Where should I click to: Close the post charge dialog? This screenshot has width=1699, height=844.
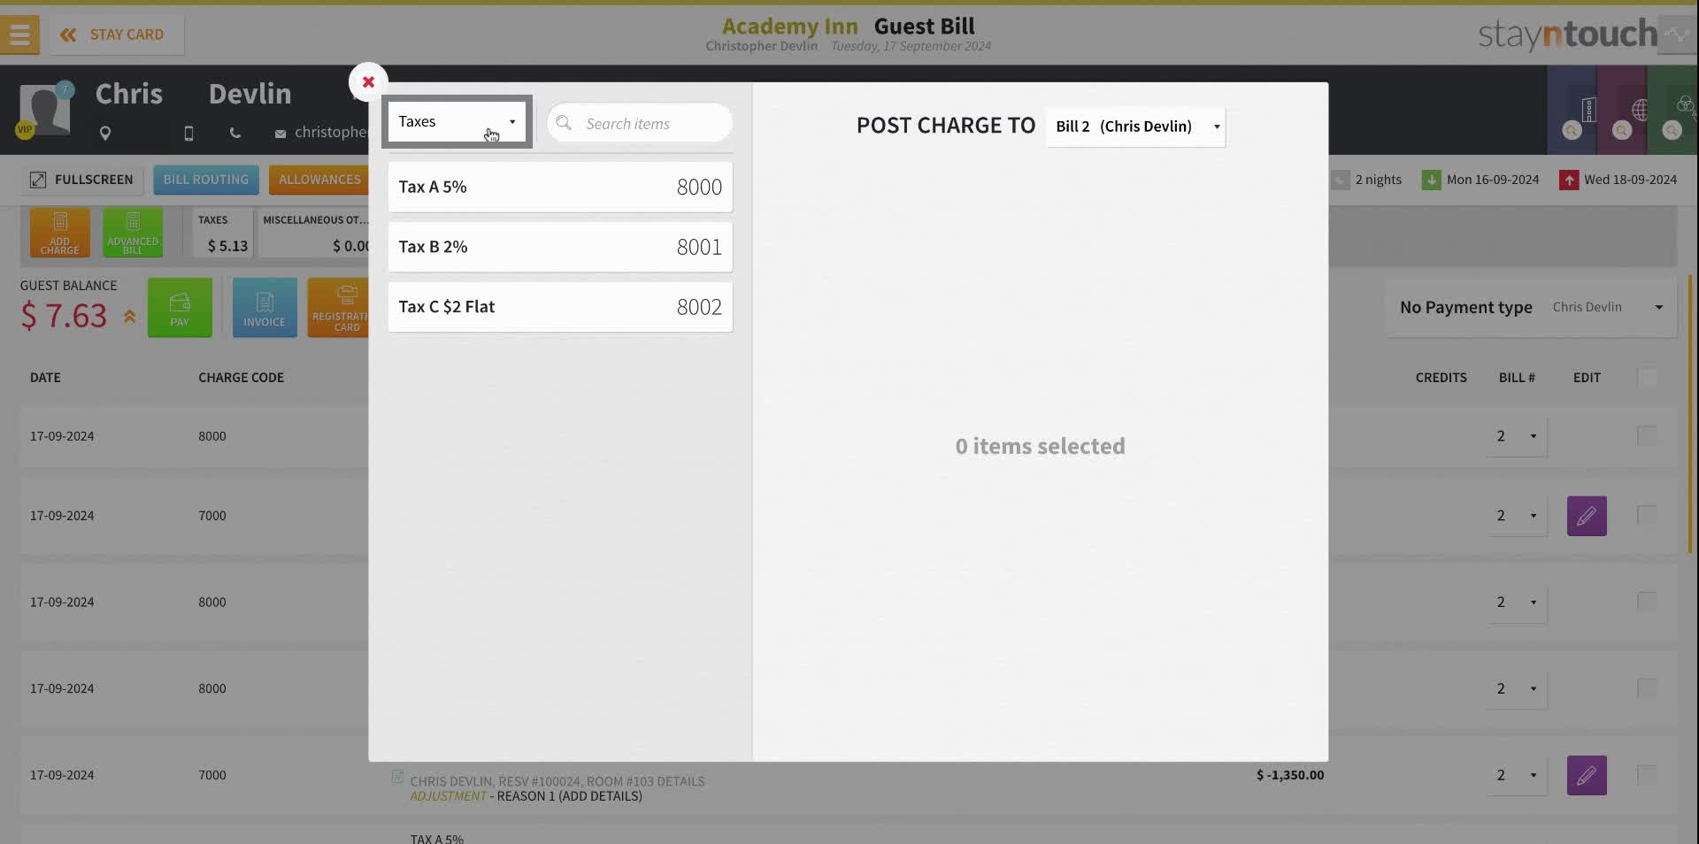[368, 81]
